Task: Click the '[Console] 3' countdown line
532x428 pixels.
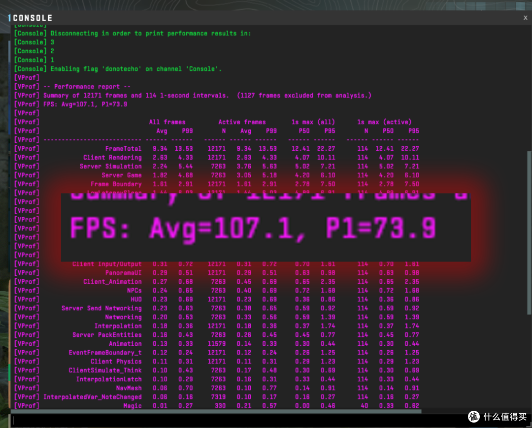Action: 34,42
